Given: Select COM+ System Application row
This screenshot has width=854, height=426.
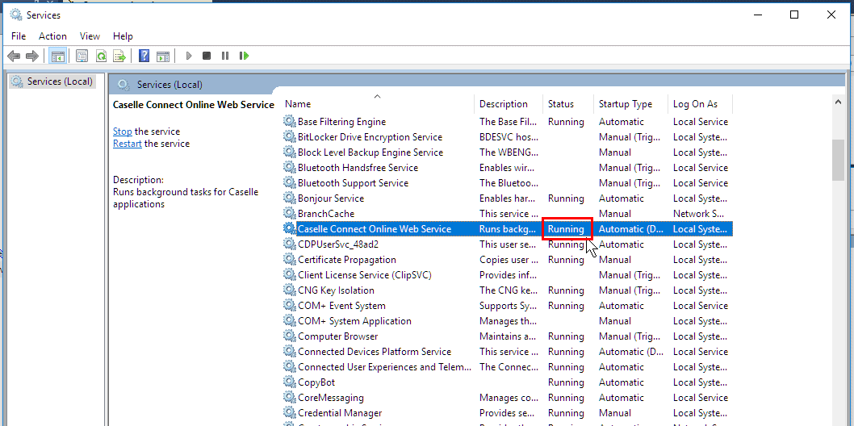Looking at the screenshot, I should coord(508,321).
